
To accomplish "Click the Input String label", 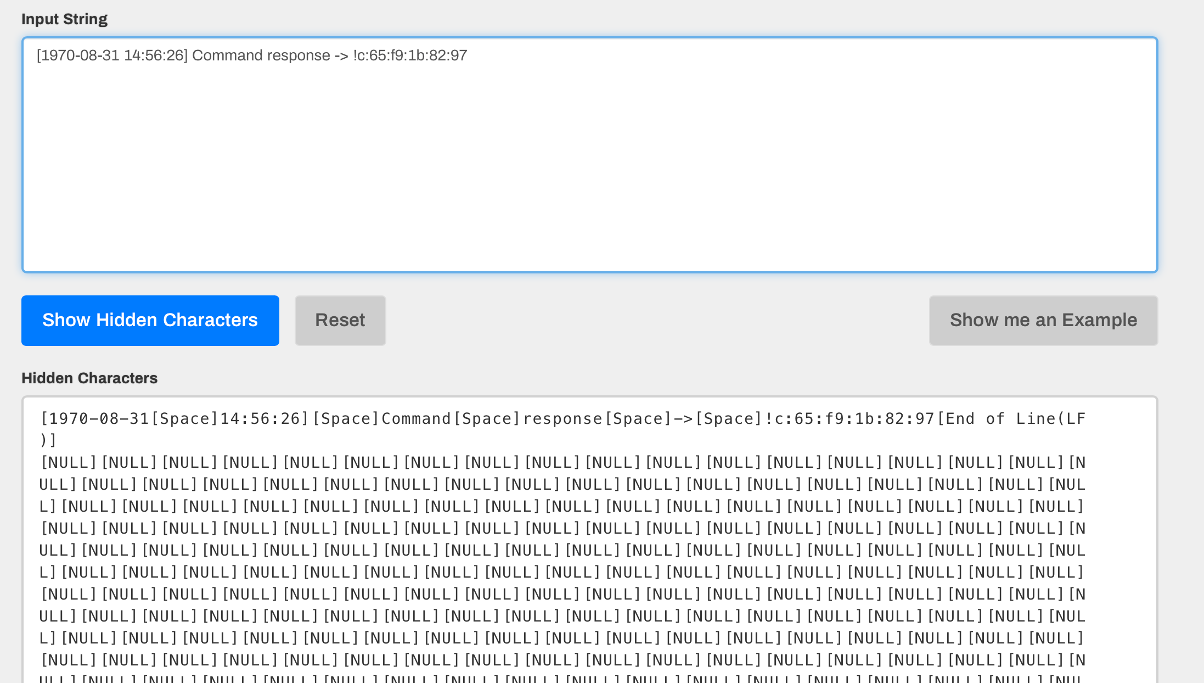I will tap(64, 18).
